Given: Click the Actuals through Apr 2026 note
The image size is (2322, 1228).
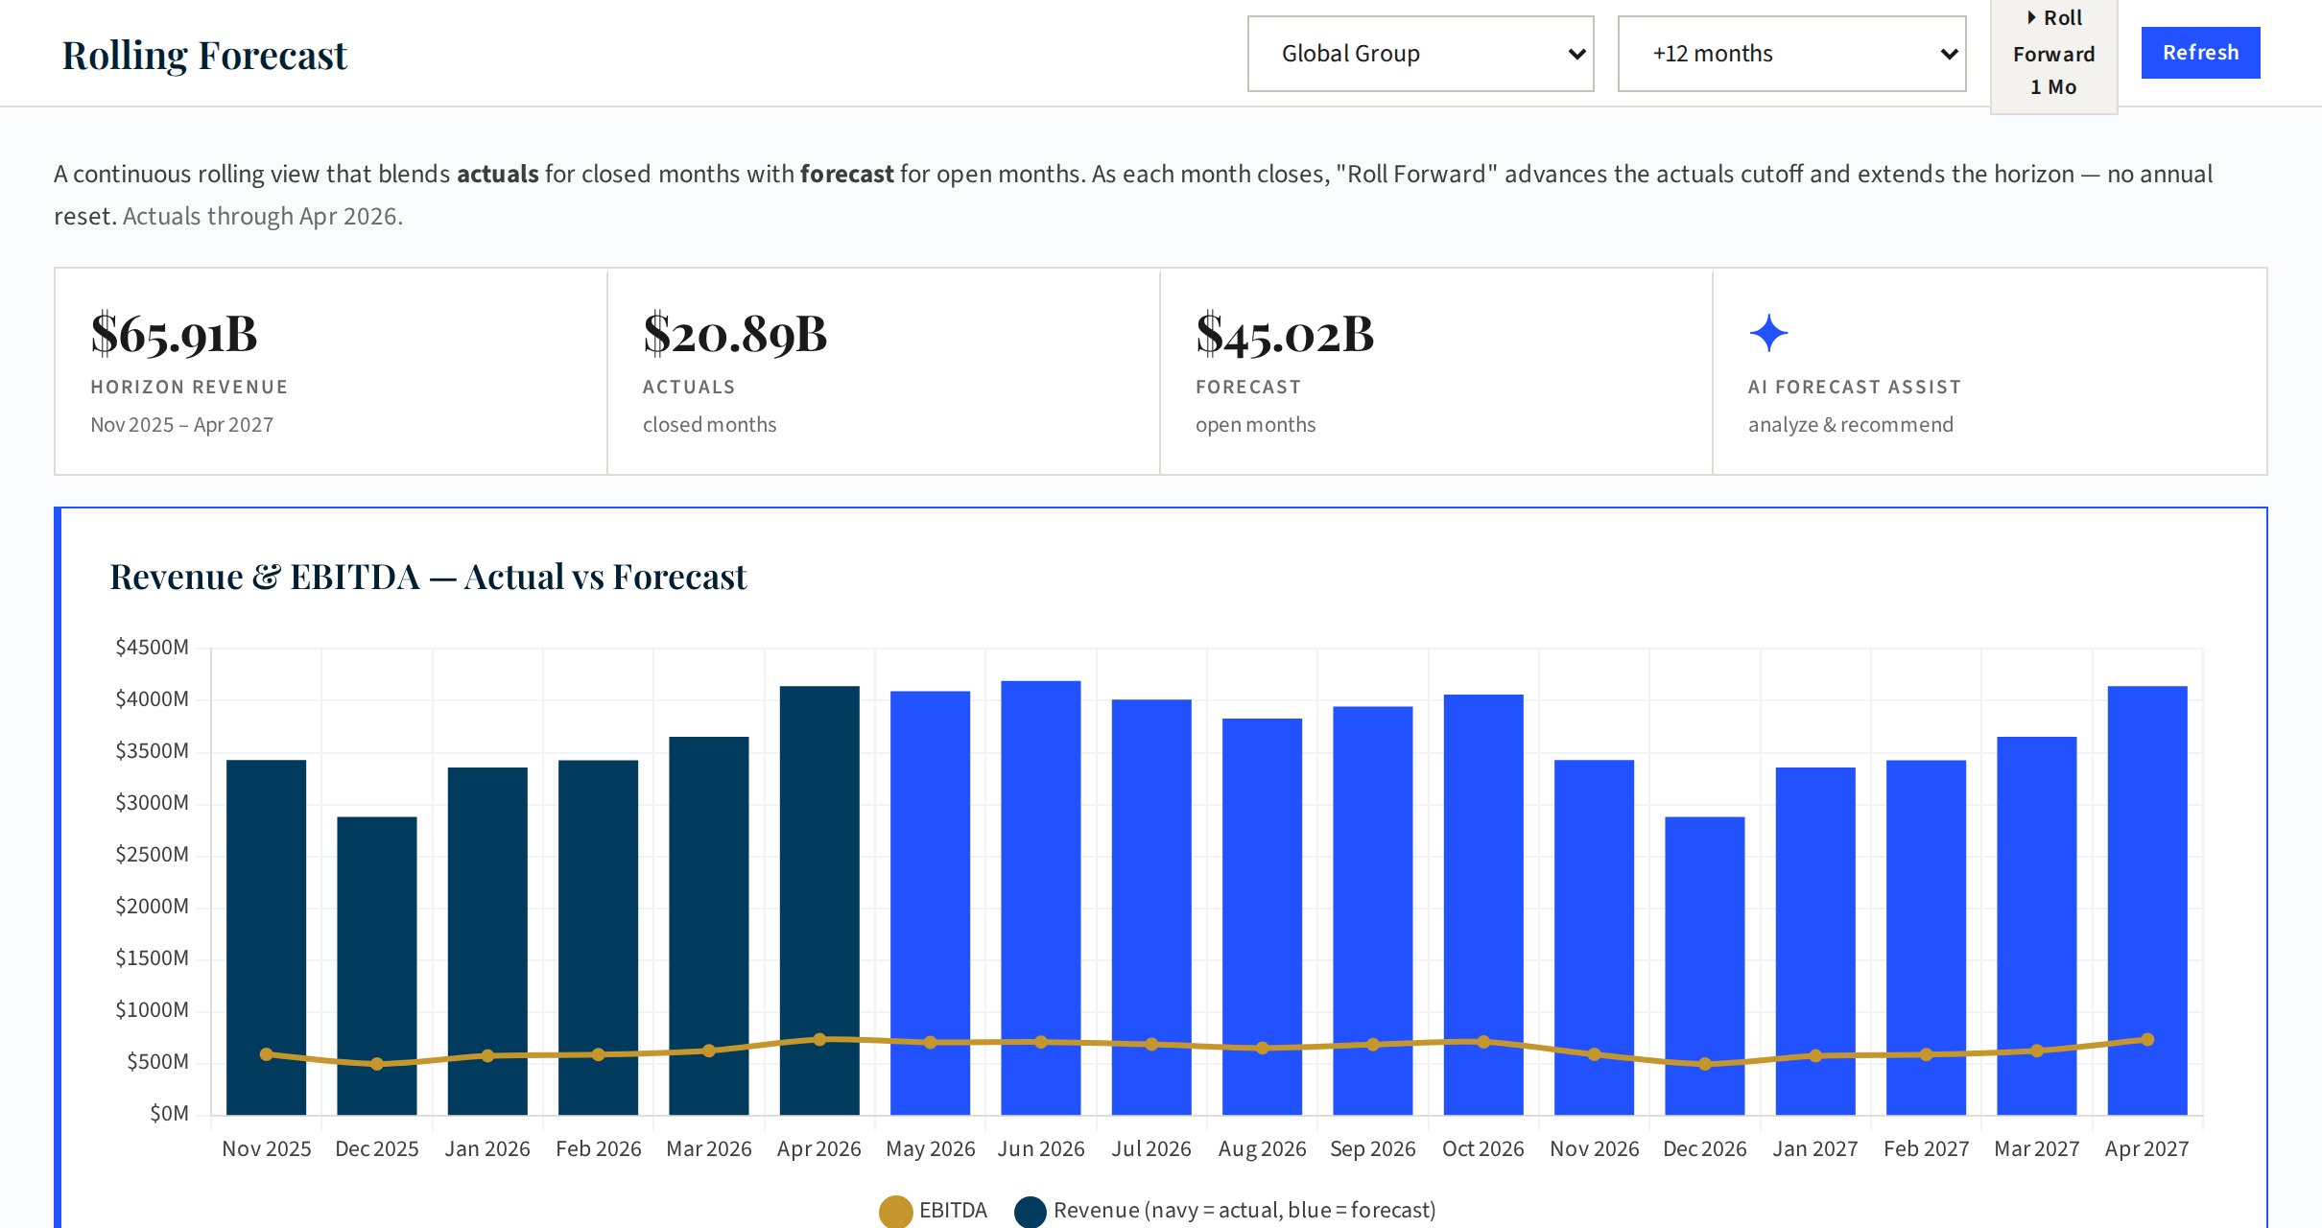Looking at the screenshot, I should click(x=263, y=216).
